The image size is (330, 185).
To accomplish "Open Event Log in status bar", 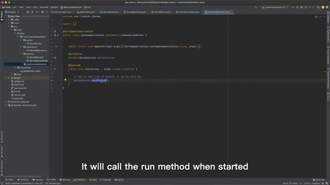I will pyautogui.click(x=319, y=180).
